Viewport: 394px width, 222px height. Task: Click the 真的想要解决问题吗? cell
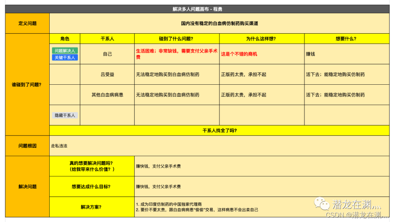(x=92, y=166)
